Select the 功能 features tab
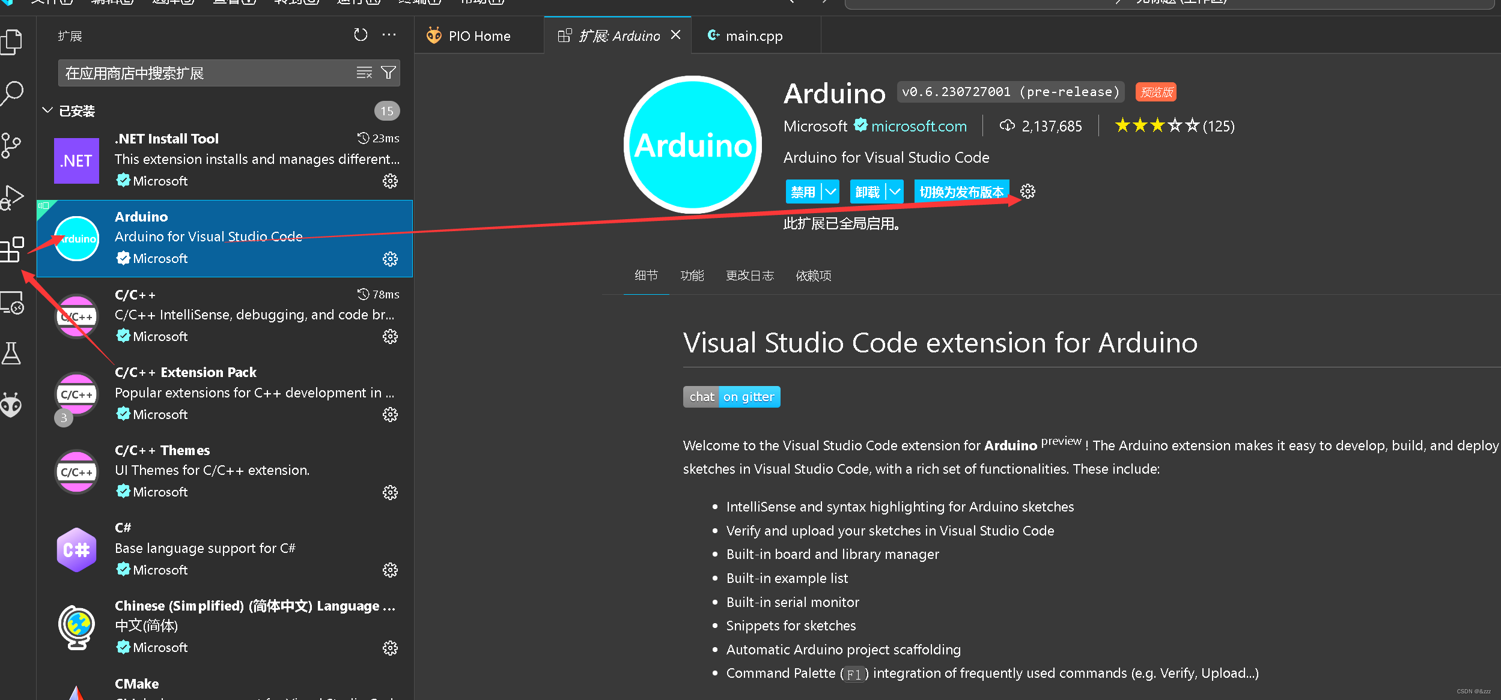The image size is (1501, 700). point(692,276)
